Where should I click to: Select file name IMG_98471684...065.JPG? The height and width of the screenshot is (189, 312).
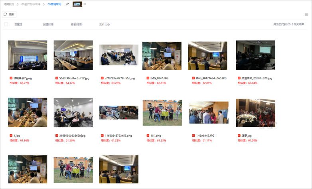click(211, 78)
